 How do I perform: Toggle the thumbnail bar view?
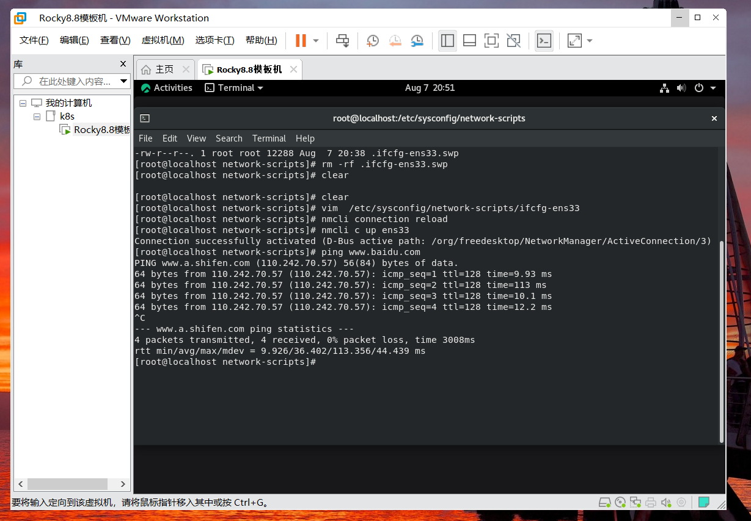(469, 41)
